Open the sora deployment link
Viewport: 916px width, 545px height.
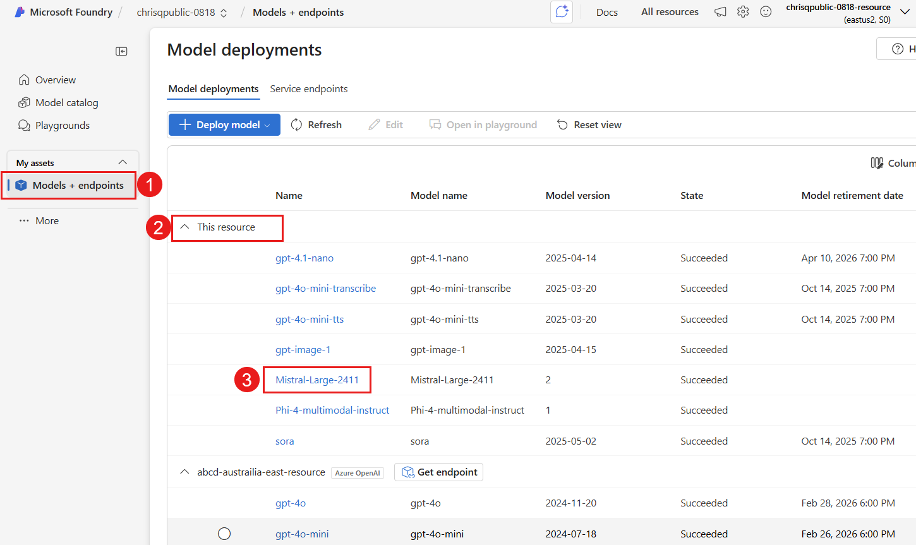285,441
